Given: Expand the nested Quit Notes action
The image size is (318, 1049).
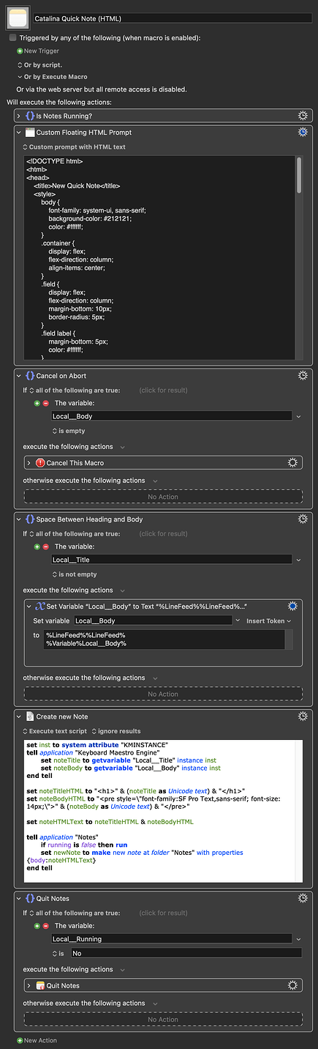Looking at the screenshot, I should 30,985.
